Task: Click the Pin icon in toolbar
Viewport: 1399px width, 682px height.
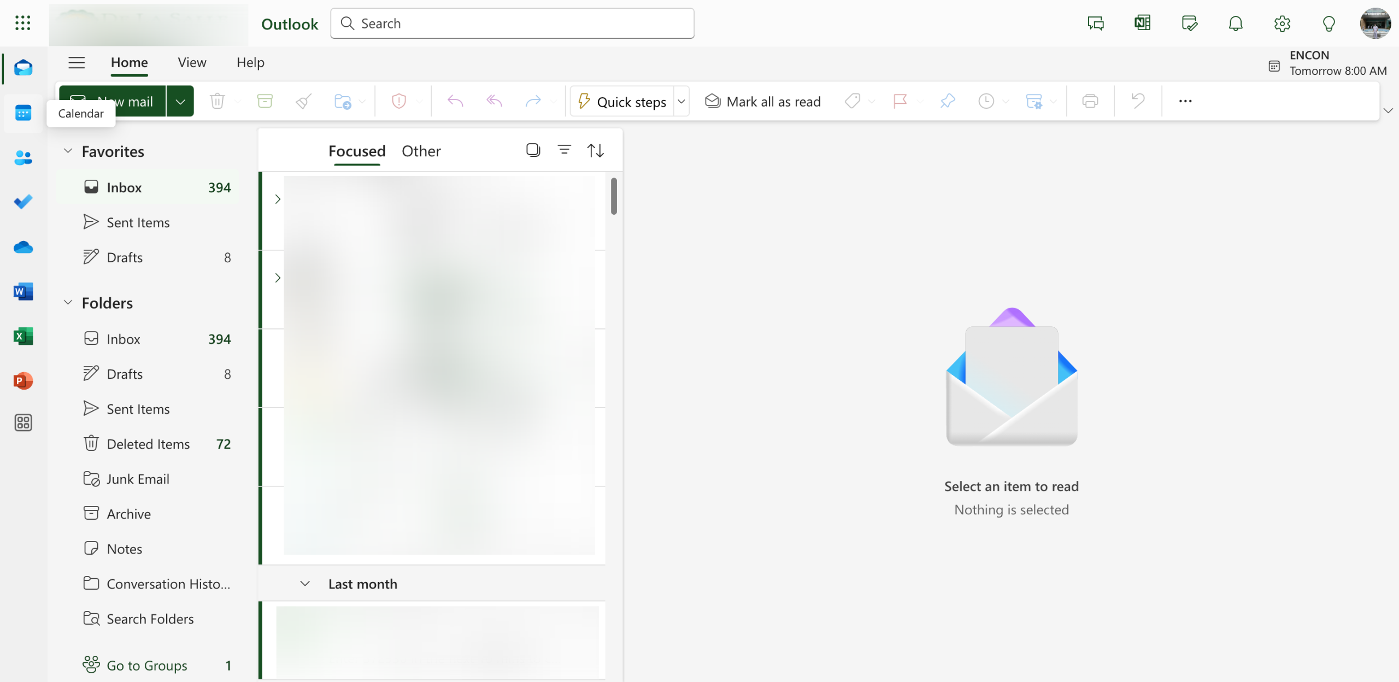Action: [x=947, y=101]
